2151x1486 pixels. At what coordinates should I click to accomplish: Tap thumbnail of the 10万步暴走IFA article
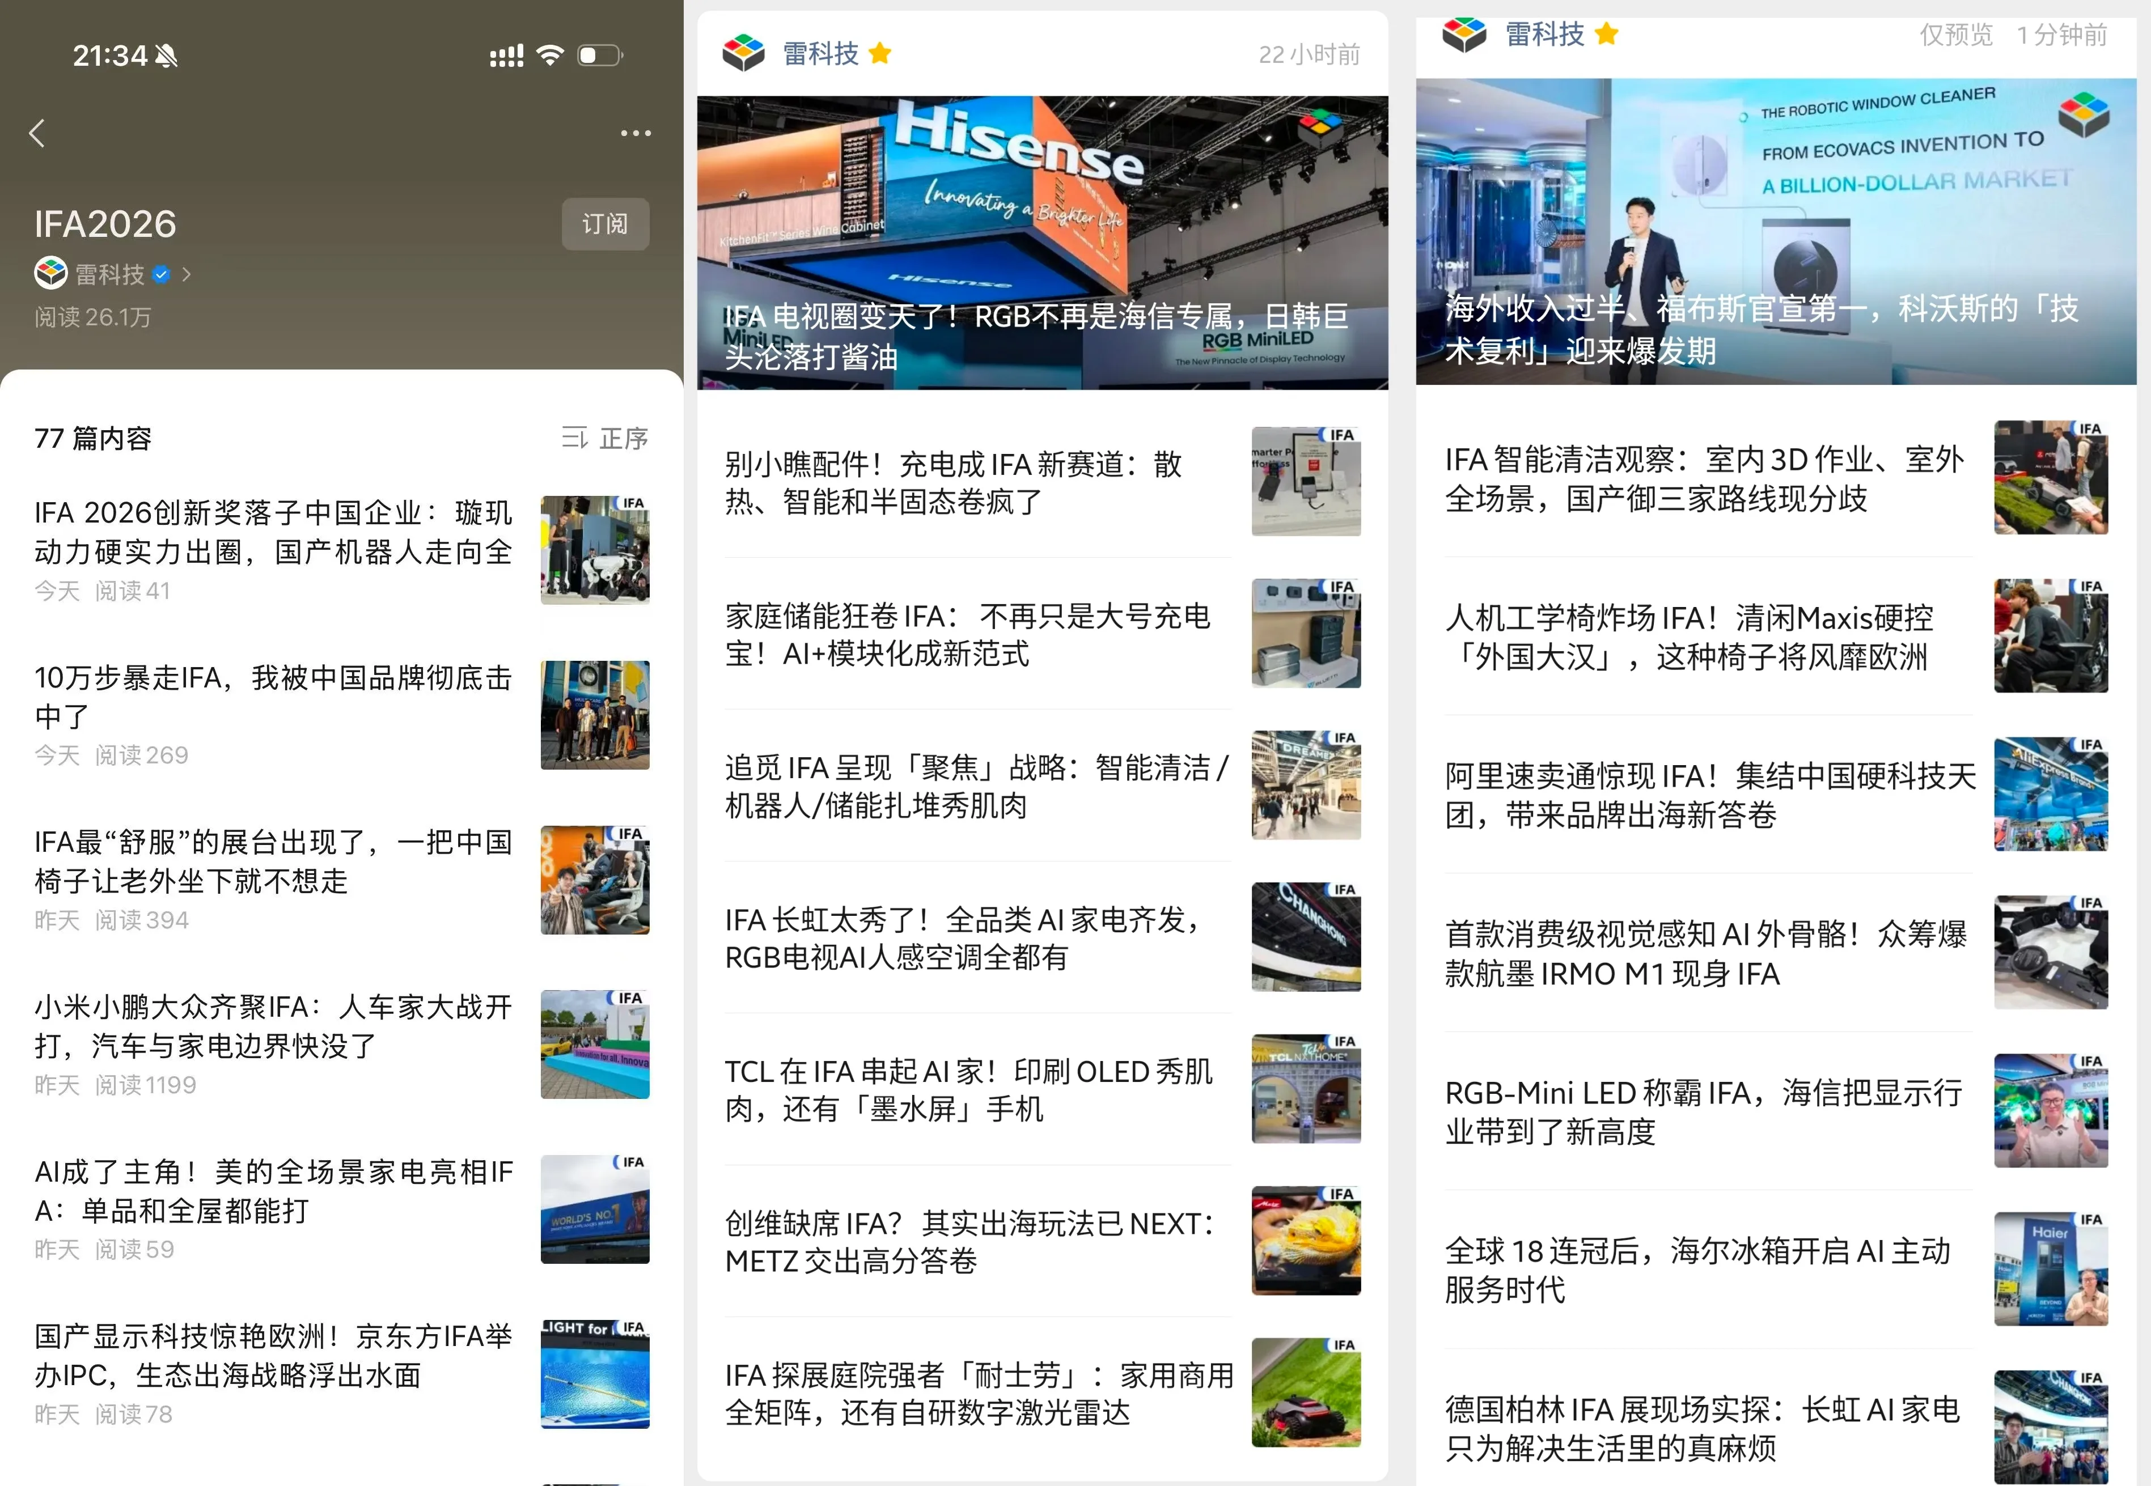pos(595,715)
